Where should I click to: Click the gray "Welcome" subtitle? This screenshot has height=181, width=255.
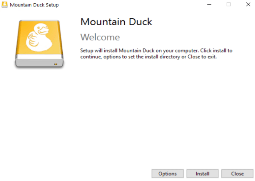[x=100, y=37]
